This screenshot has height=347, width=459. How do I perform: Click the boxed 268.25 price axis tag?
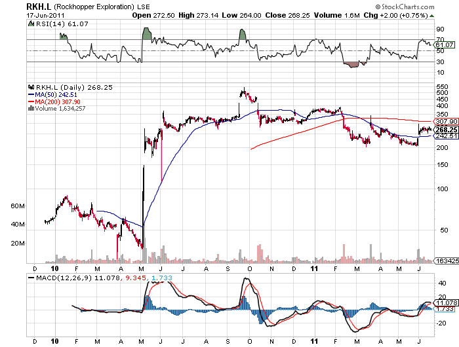coord(447,130)
